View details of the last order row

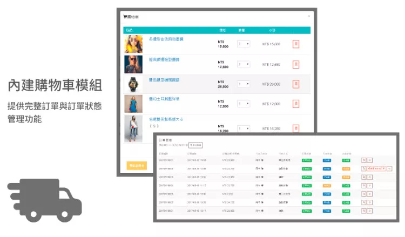(x=364, y=211)
